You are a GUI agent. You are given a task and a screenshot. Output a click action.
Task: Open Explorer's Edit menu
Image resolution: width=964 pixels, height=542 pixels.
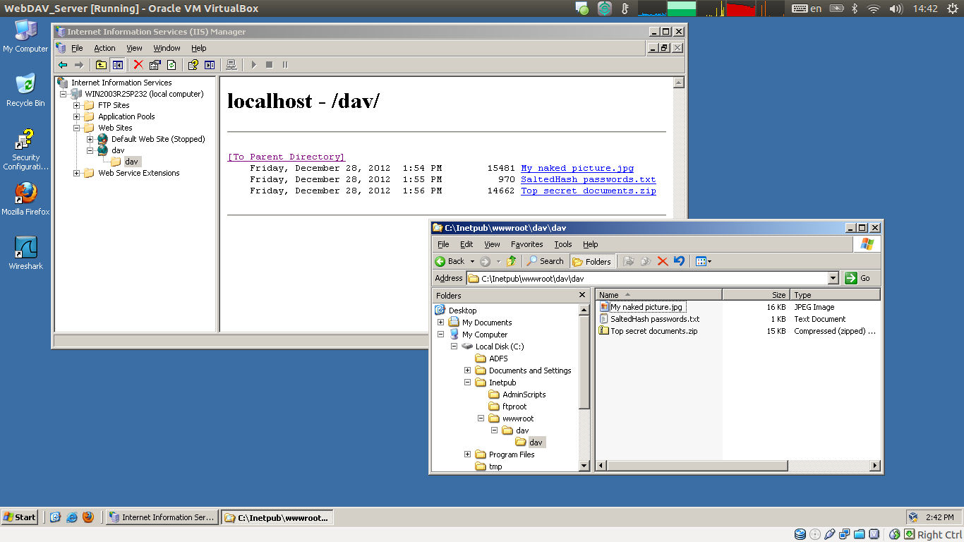466,244
